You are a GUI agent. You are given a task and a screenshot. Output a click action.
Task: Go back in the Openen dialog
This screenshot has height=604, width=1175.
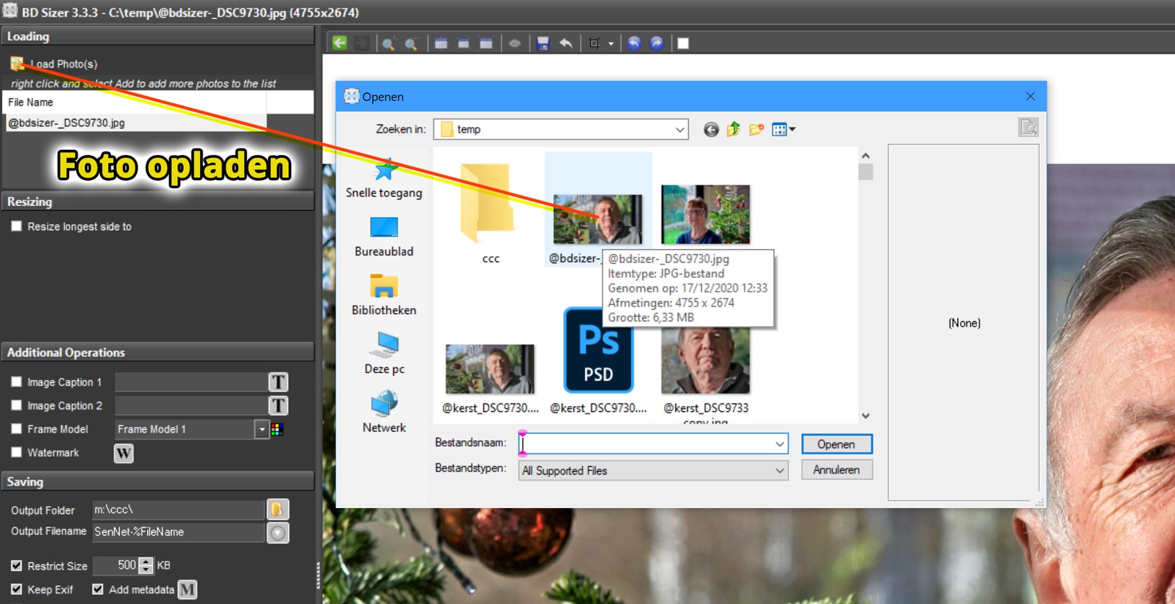click(711, 129)
